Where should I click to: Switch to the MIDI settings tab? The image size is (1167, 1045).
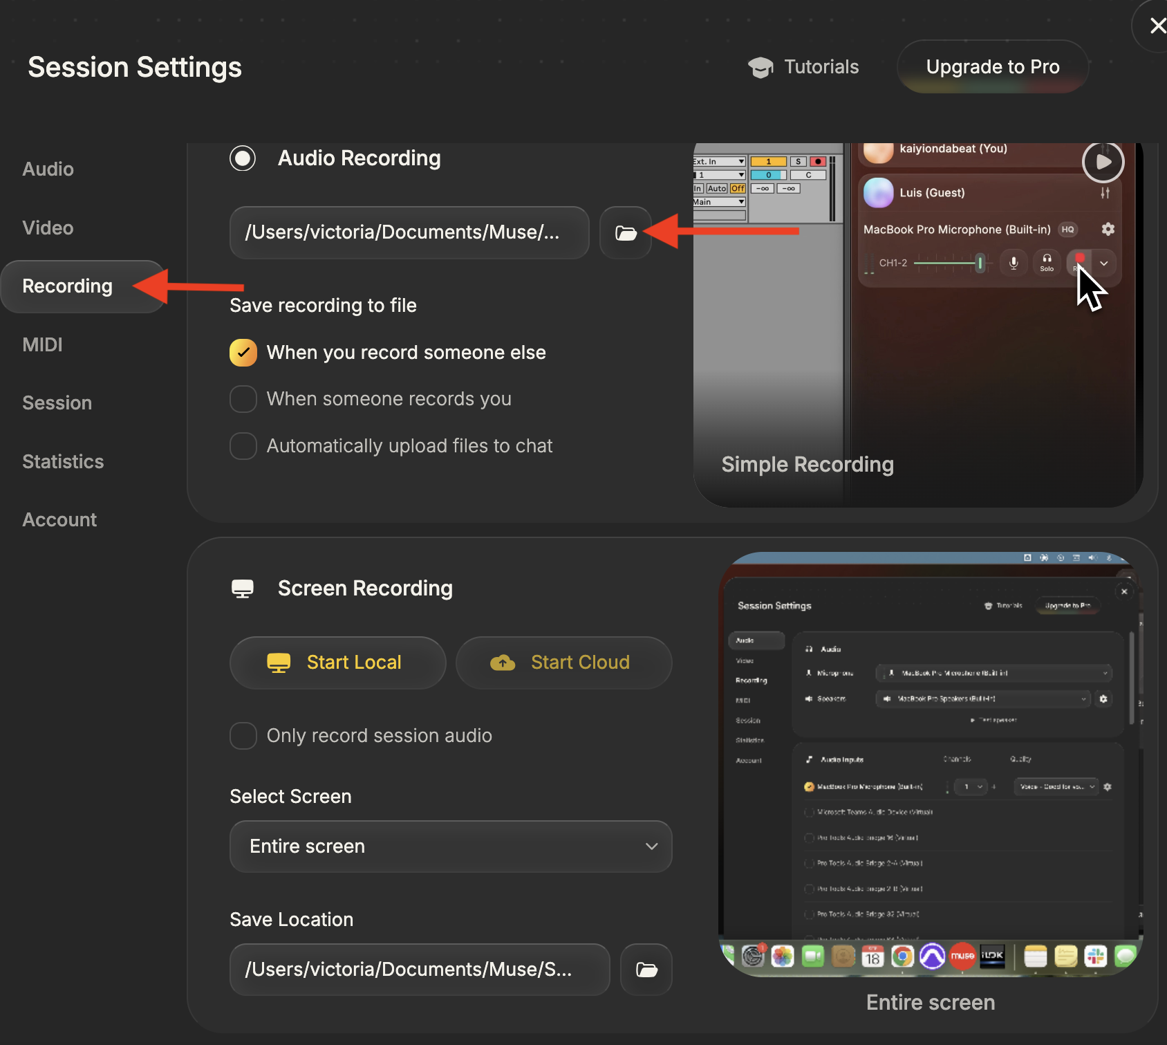coord(42,344)
